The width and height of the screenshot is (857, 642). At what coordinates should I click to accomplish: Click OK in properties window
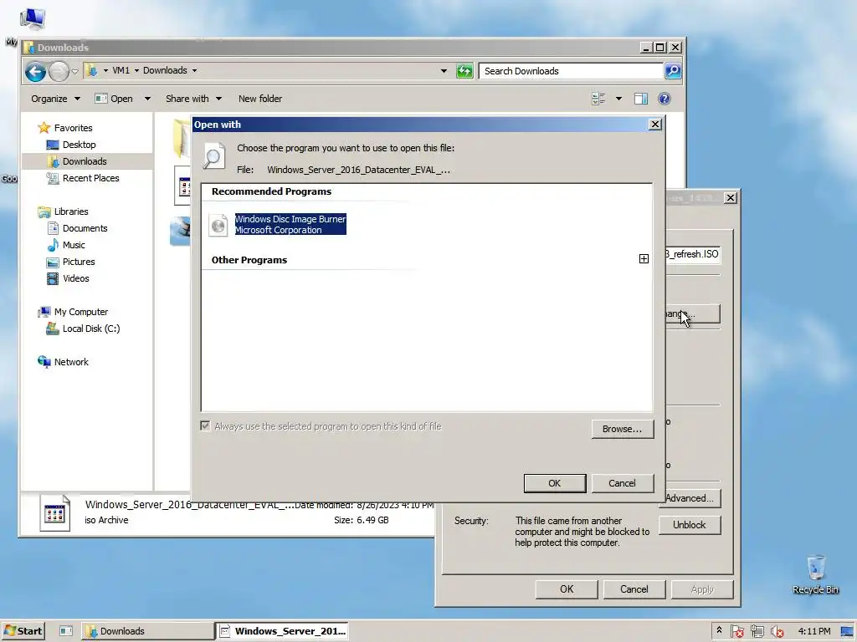[x=567, y=589]
